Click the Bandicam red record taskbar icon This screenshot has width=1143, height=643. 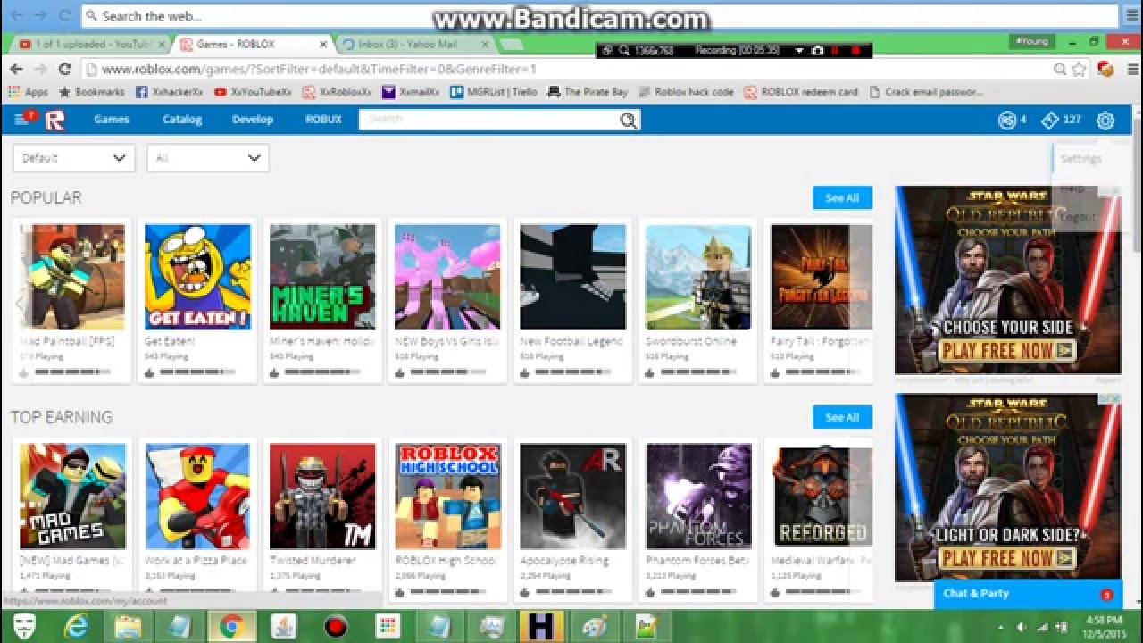click(x=336, y=627)
